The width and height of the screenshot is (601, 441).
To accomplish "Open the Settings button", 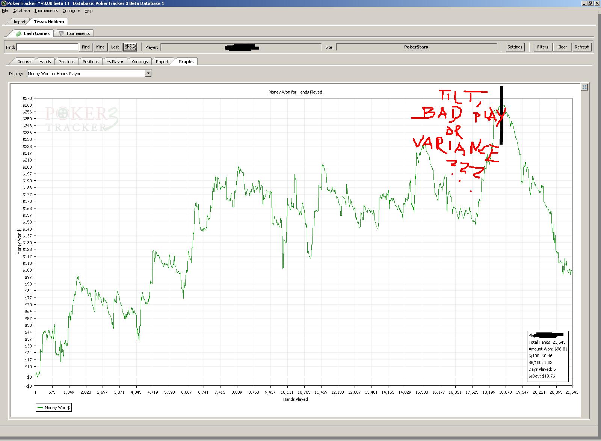I will (x=515, y=47).
